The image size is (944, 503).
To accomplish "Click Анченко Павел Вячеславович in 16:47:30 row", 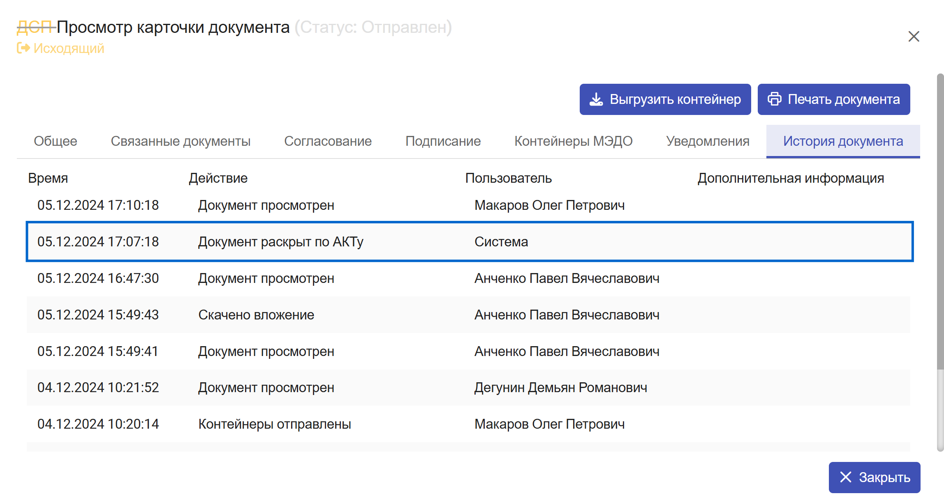I will coord(567,278).
